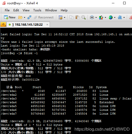This screenshot has width=132, height=134.
Task: Click 'Last login: Tue Dec 11 16:45:19' line
Action: pyautogui.click(x=32, y=46)
